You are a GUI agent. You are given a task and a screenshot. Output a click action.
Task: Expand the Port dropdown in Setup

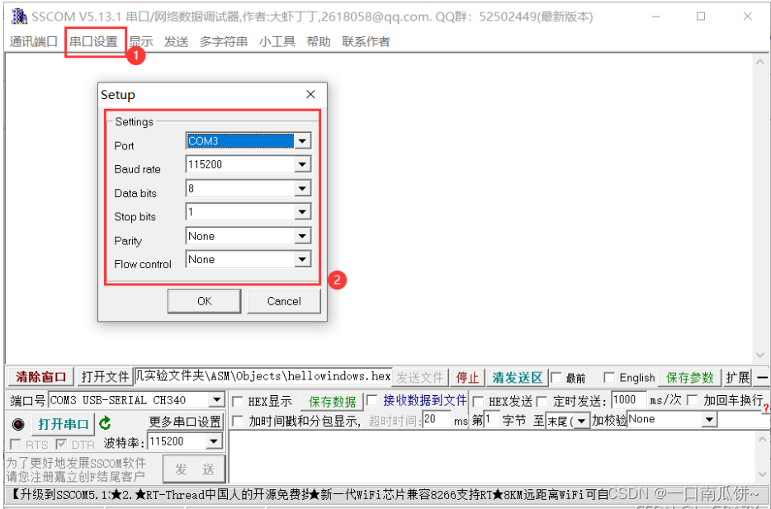click(303, 142)
